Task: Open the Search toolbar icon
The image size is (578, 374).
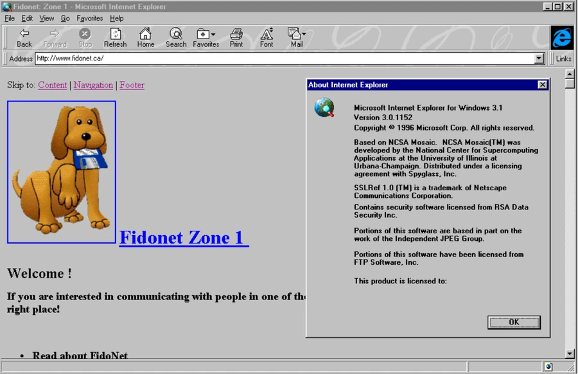Action: pos(176,39)
